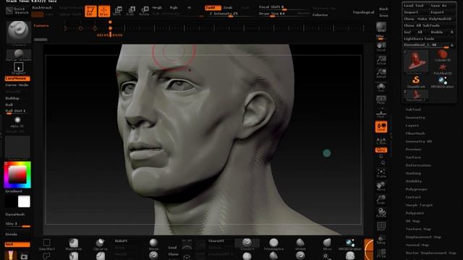This screenshot has height=260, width=463.
Task: Click the right shelf Scale view icon
Action: click(381, 199)
